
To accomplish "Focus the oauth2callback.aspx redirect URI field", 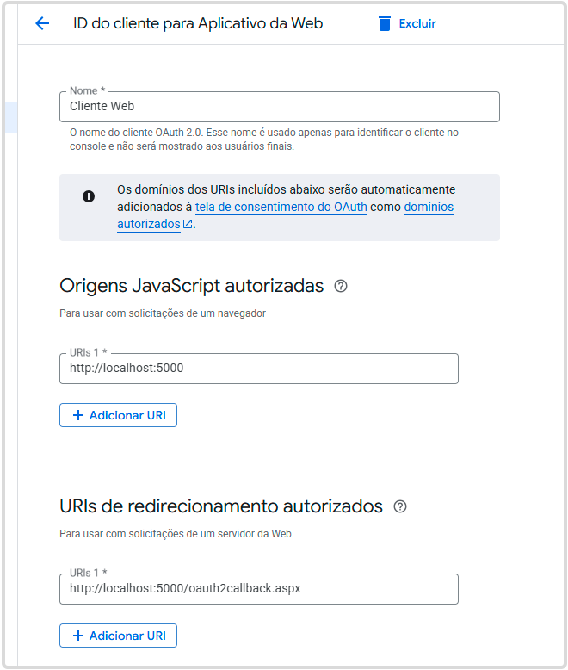I will 259,589.
